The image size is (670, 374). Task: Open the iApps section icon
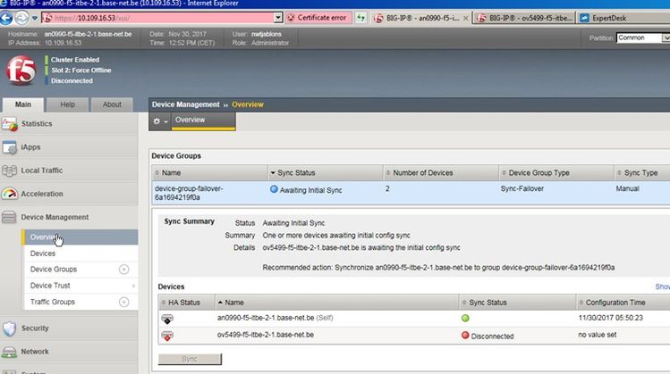(10, 147)
